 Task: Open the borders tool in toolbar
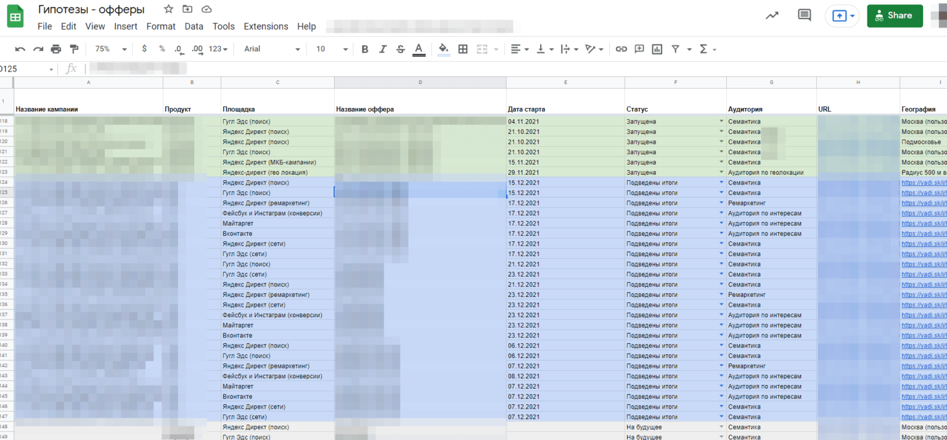[x=463, y=49]
